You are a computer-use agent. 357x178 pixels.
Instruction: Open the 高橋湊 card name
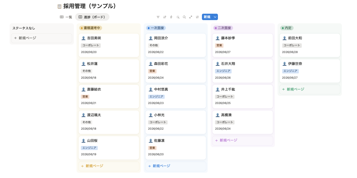click(x=226, y=115)
